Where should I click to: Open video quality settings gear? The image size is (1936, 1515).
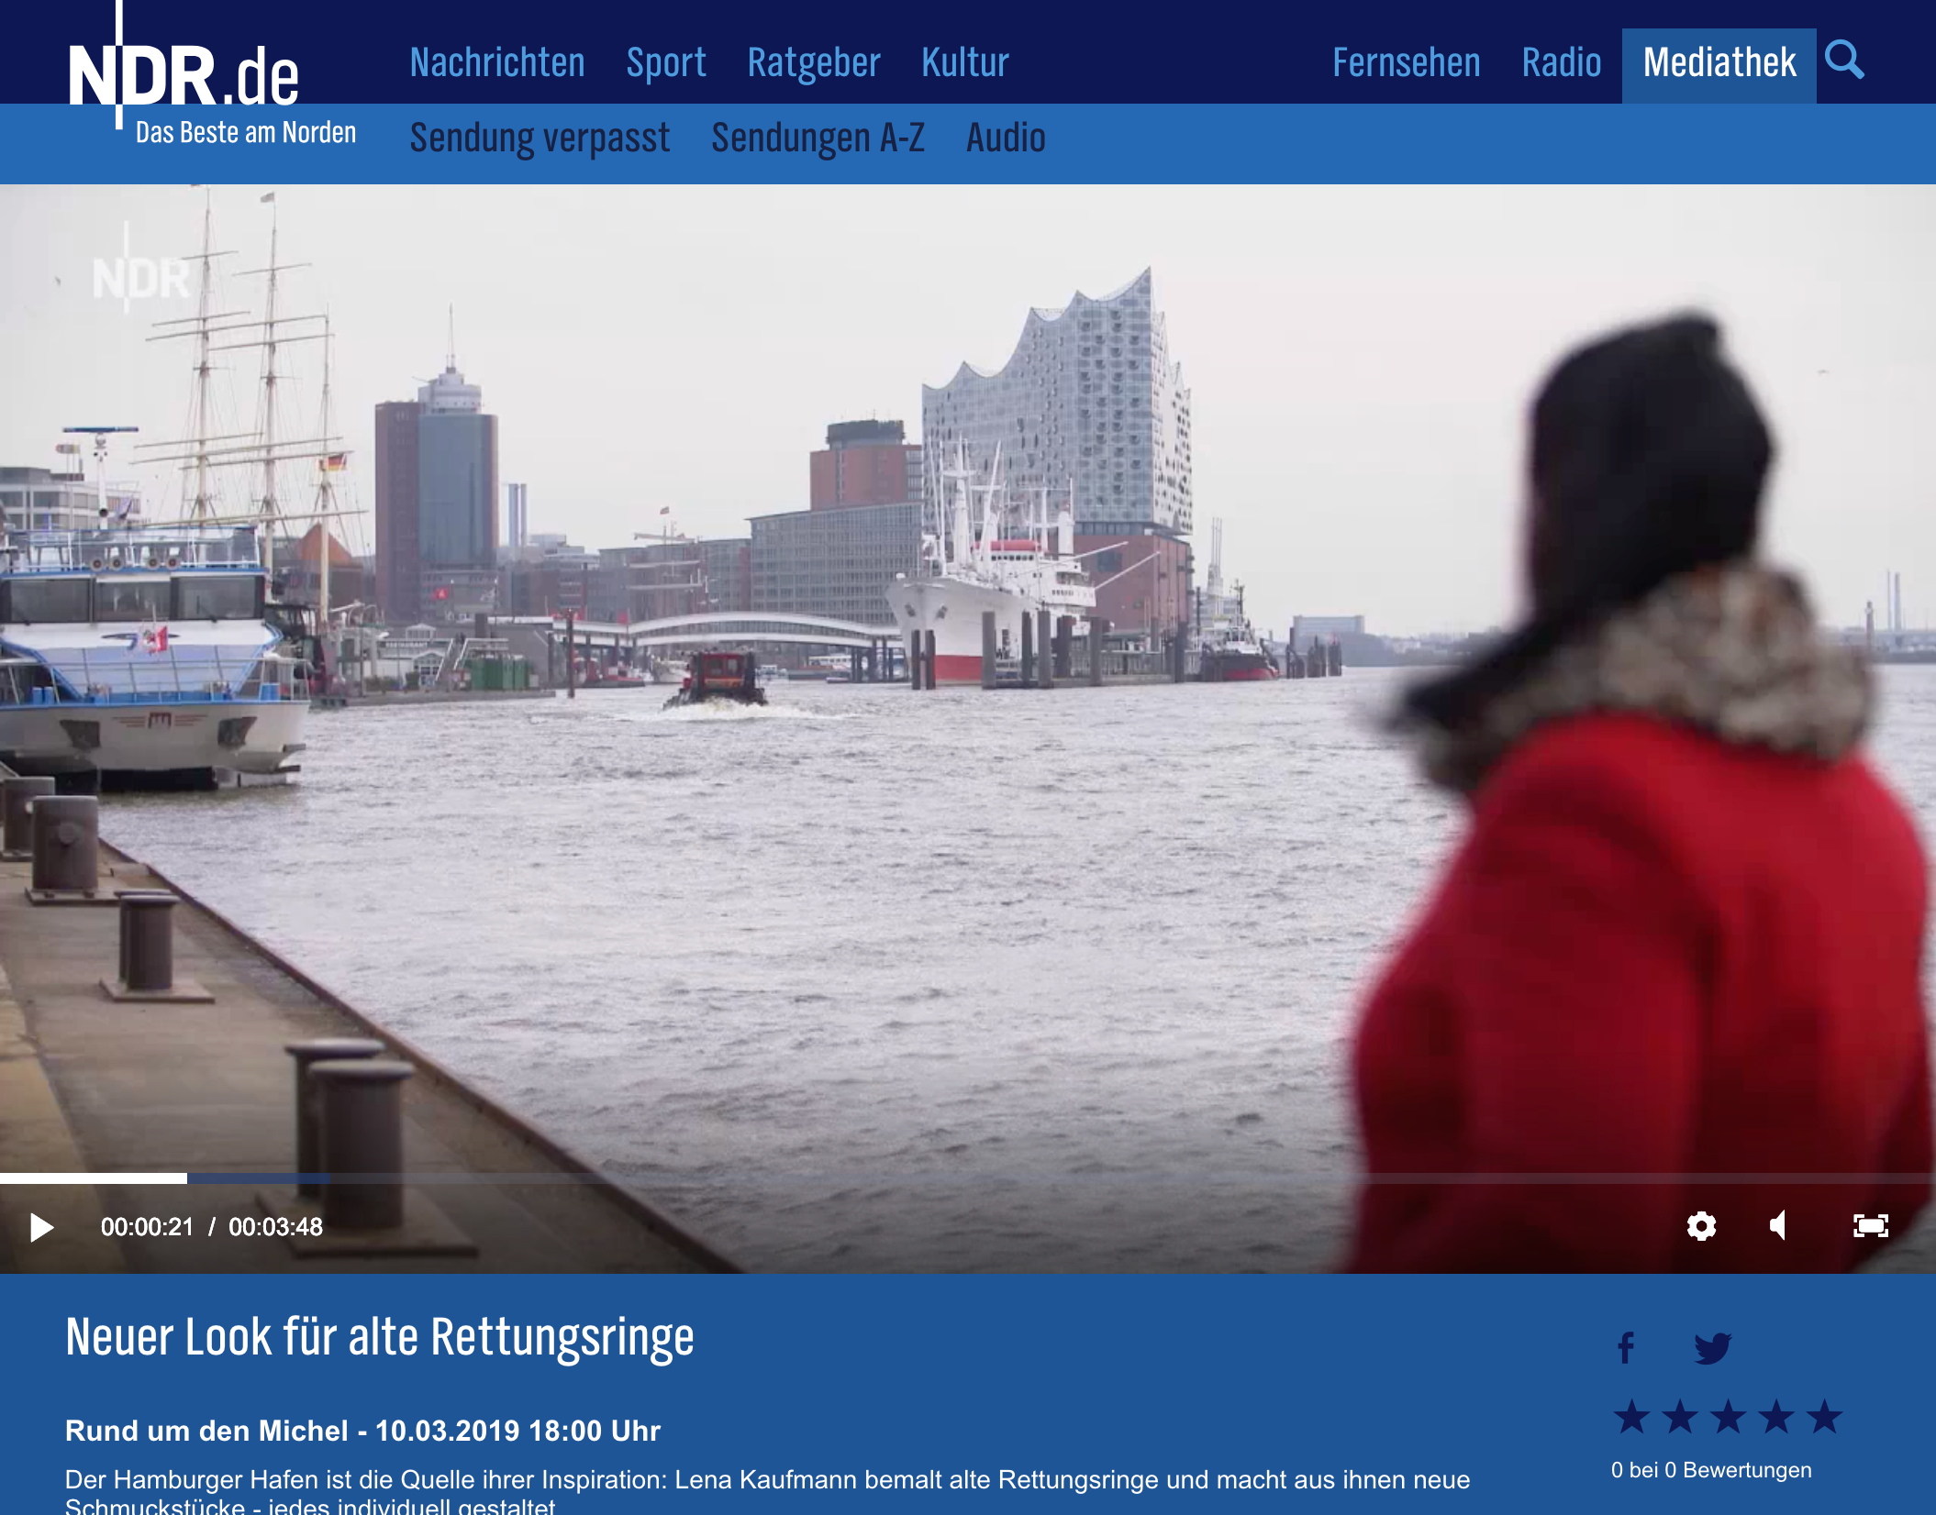click(1701, 1226)
